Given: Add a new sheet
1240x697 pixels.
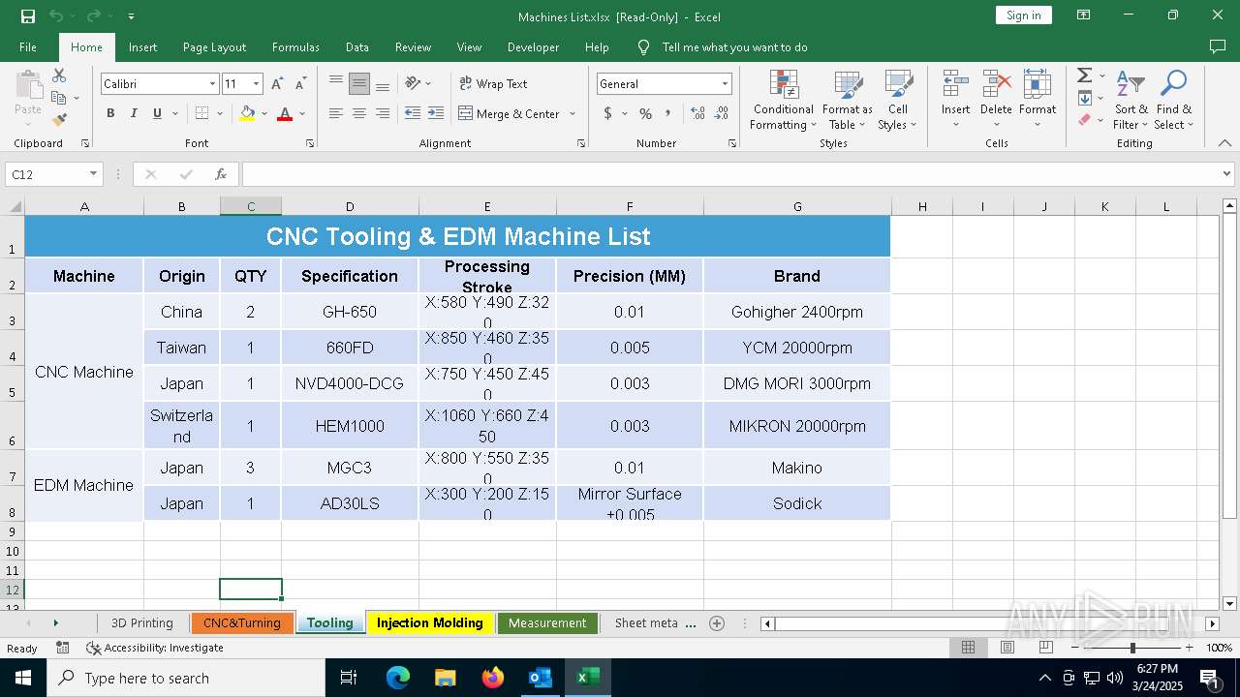Looking at the screenshot, I should 717,623.
